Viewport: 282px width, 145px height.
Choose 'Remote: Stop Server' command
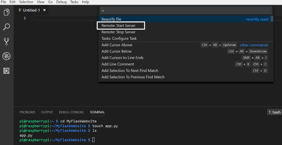[118, 32]
